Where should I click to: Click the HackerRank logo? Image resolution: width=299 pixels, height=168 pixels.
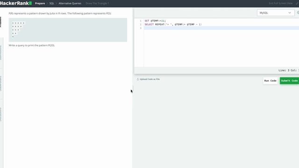point(16,3)
